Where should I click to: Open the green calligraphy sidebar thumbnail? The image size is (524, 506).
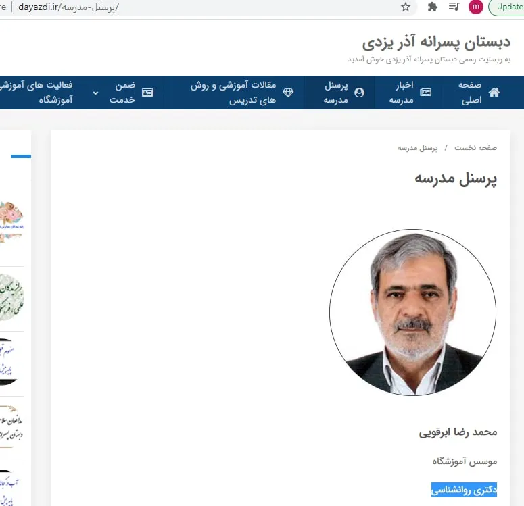coord(12,297)
